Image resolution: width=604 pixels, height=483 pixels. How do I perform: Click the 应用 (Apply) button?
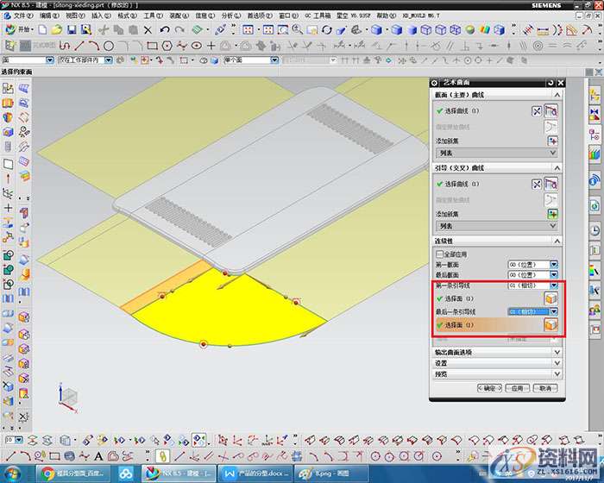coord(516,388)
